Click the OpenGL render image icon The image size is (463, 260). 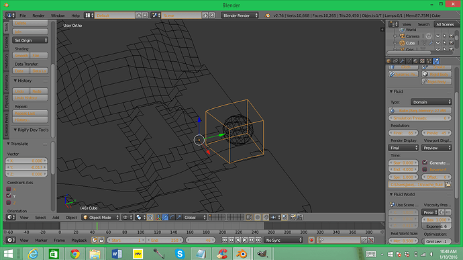click(x=293, y=218)
